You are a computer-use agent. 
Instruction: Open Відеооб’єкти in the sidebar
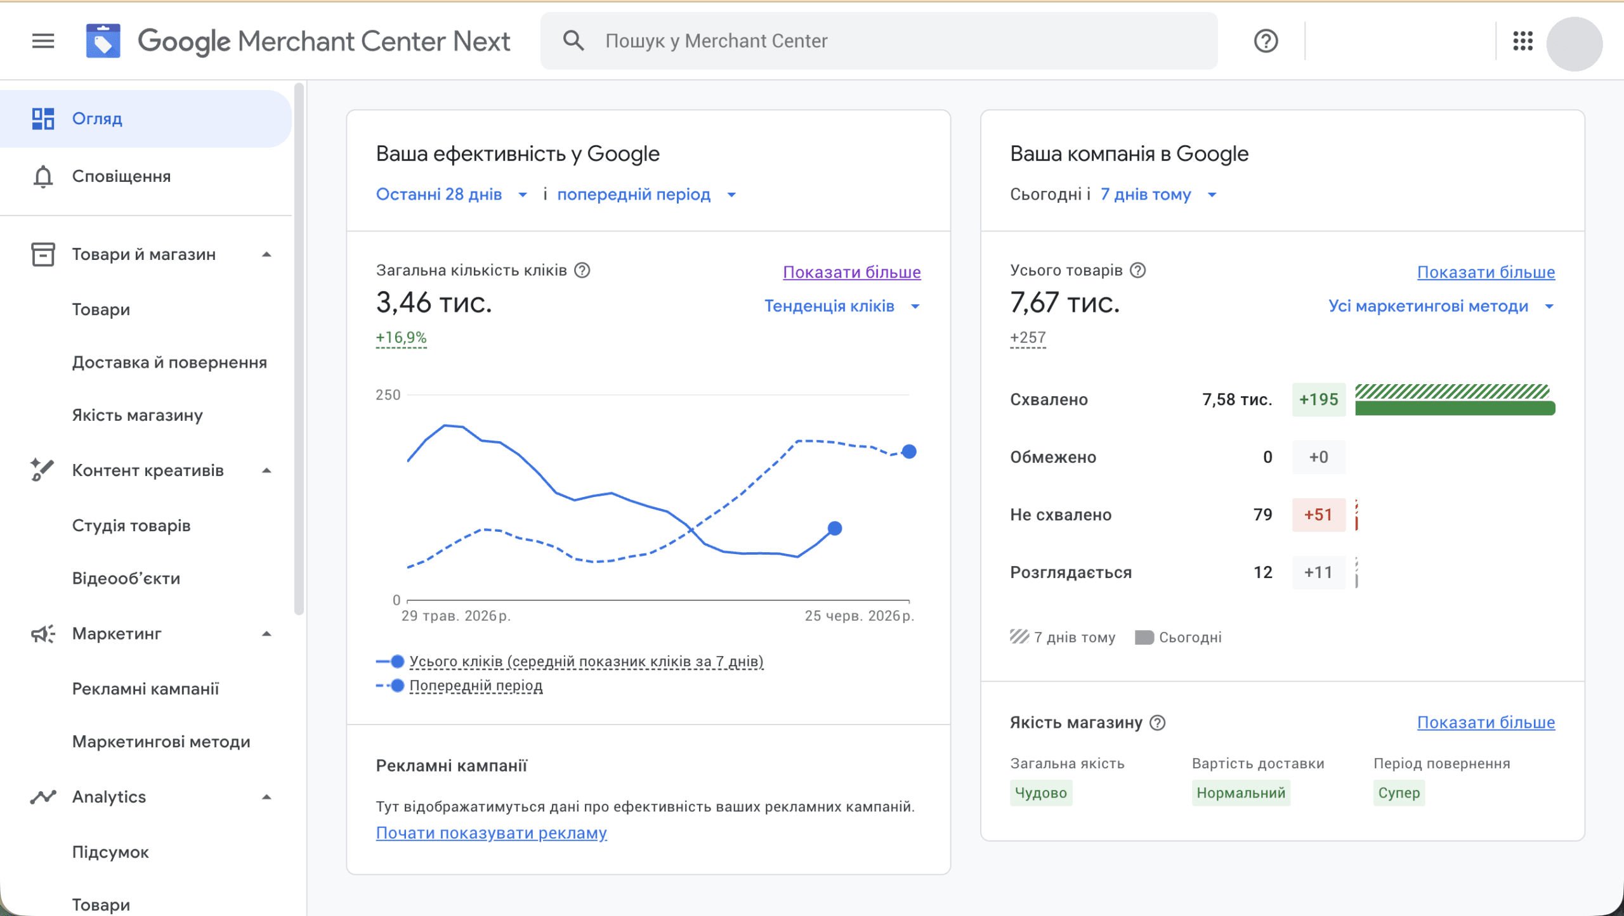(x=126, y=579)
